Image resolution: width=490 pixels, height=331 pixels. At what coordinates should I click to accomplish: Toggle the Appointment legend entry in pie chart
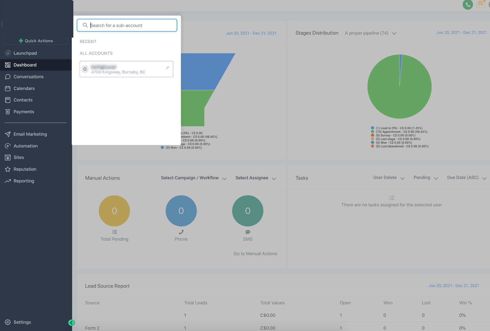[x=399, y=132]
